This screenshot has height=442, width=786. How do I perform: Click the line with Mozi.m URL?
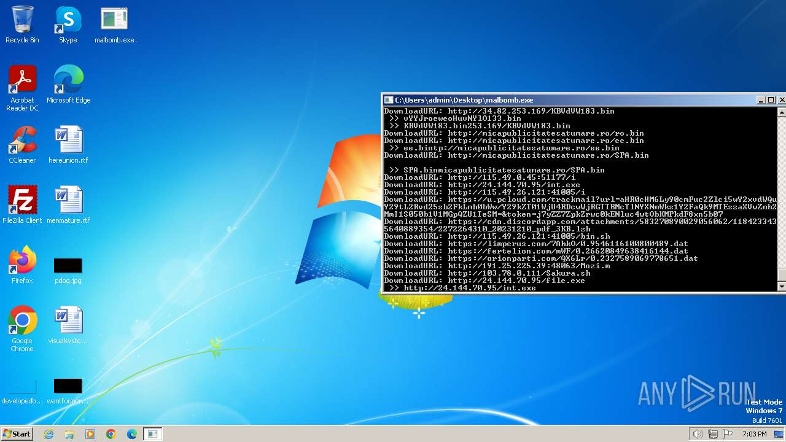(x=497, y=266)
